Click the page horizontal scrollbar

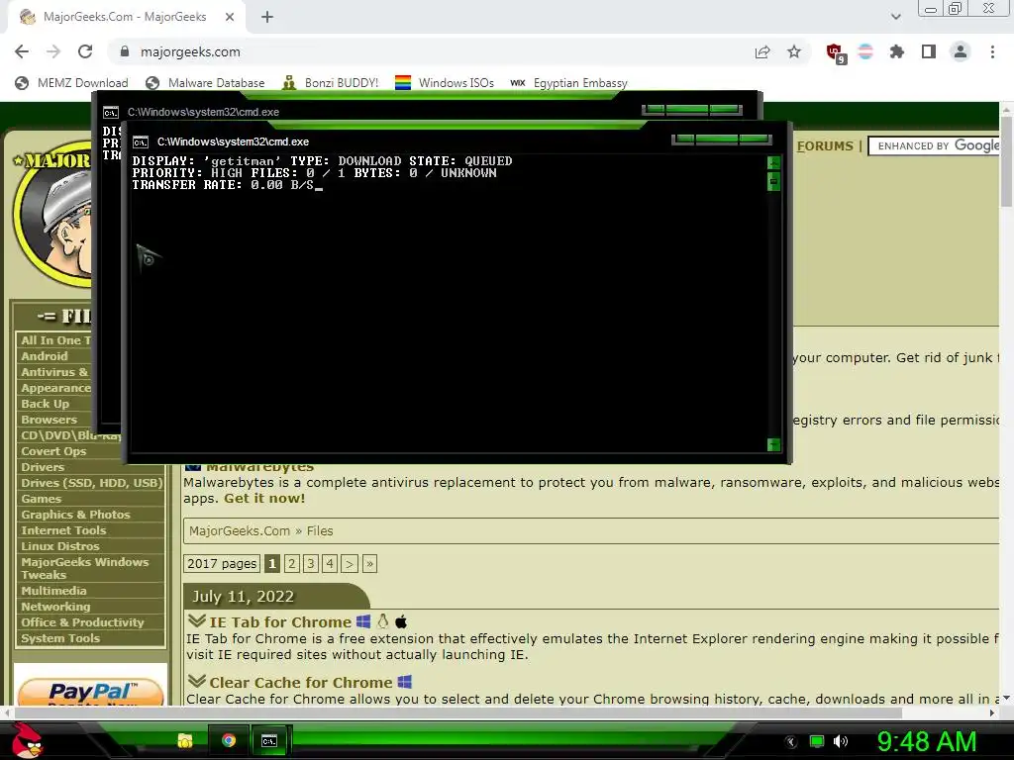457,712
